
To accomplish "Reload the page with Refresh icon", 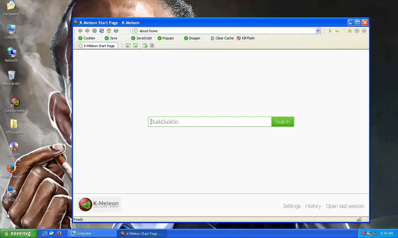I will point(102,31).
